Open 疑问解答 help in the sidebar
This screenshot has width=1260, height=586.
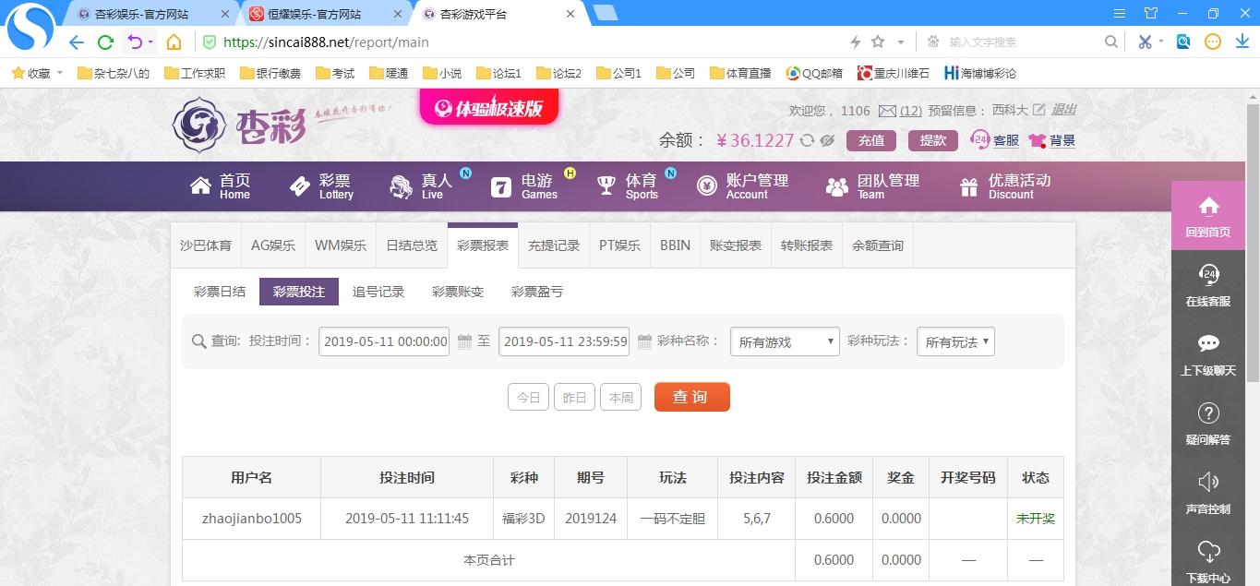[1208, 425]
